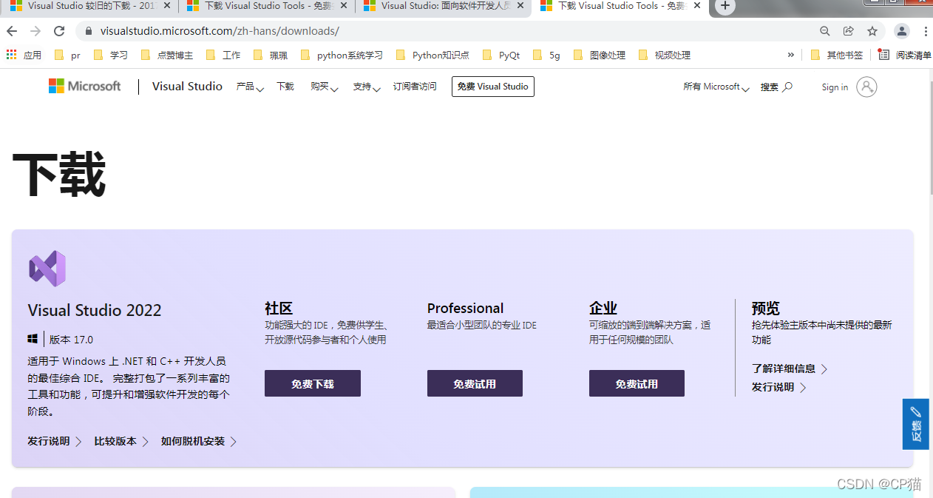The height and width of the screenshot is (498, 933).
Task: Click the Visual Studio 2022 purple logo
Action: [47, 269]
